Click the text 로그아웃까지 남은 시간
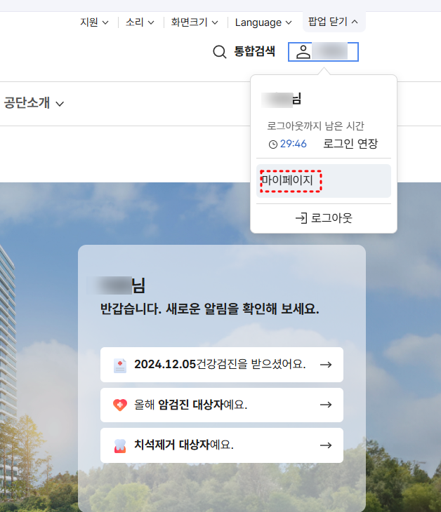 pos(315,126)
